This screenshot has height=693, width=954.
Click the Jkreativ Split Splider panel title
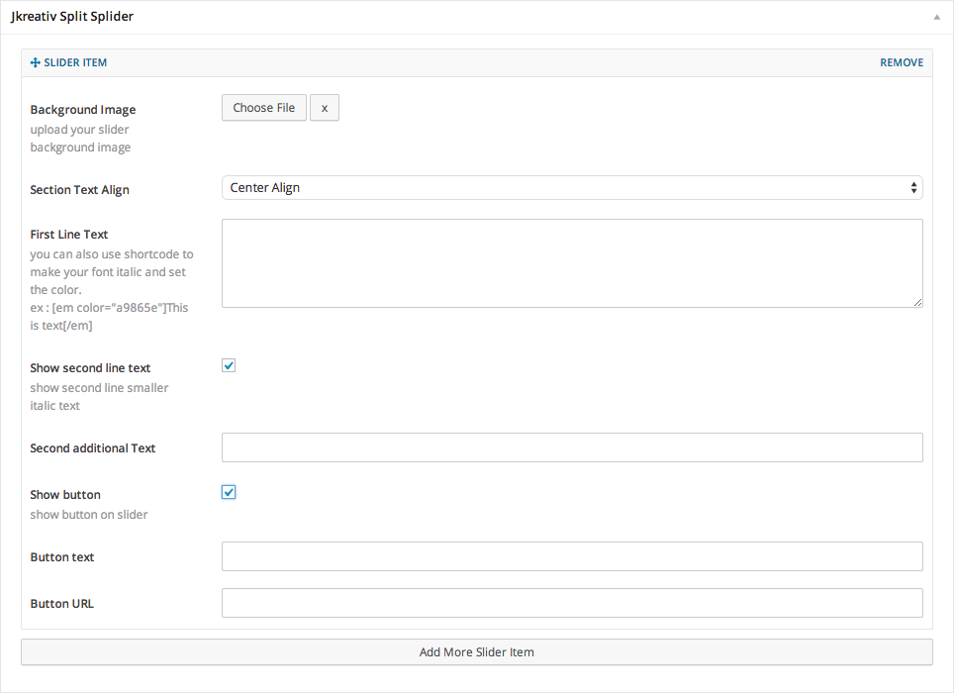[72, 17]
